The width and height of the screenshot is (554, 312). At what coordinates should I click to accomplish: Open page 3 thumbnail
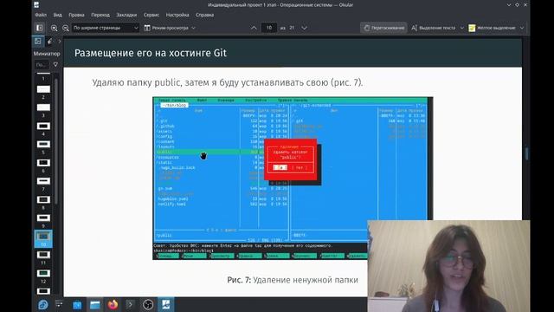pyautogui.click(x=43, y=107)
